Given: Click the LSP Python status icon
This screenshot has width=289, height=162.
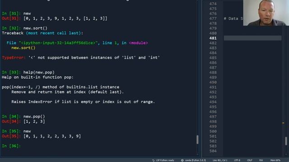Looking at the screenshot, I should [x=153, y=160].
